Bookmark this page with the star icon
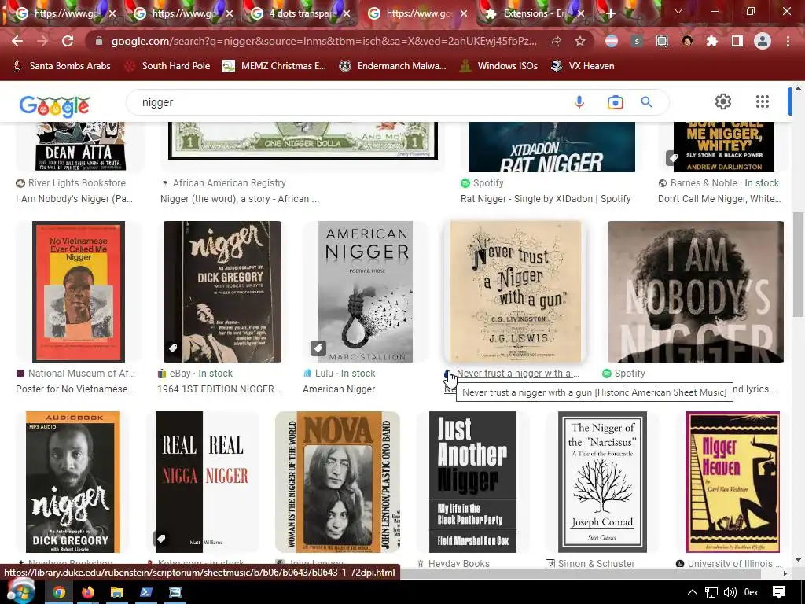Viewport: 805px width, 604px height. pos(580,41)
